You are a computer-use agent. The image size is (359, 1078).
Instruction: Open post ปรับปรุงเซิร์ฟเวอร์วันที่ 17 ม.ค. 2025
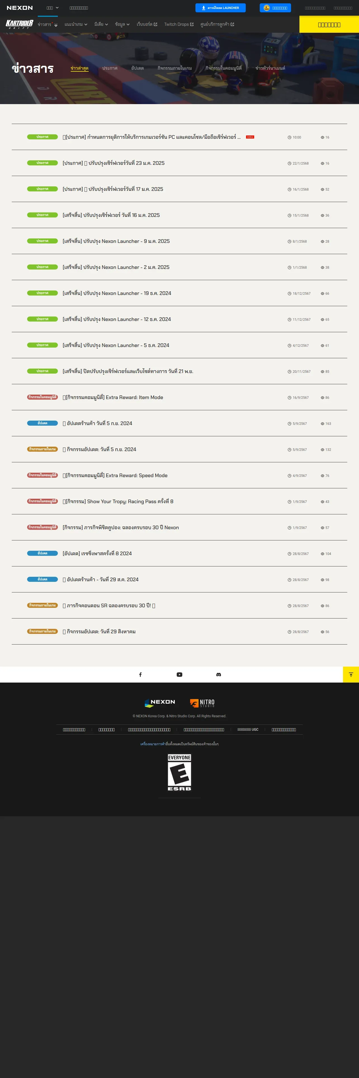(x=113, y=189)
